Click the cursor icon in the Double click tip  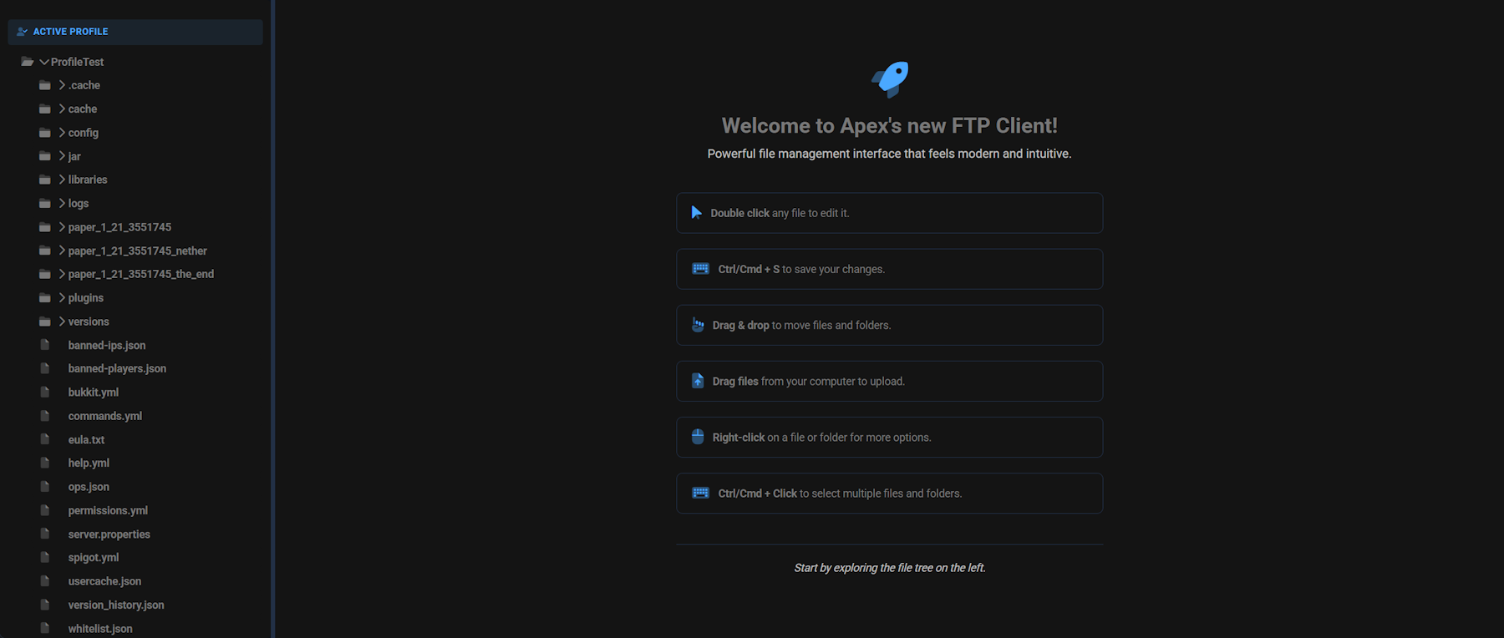click(x=698, y=212)
